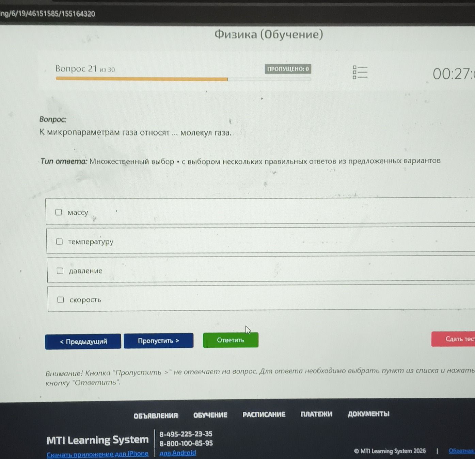Open ДОКУМЕНТЫ in the footer menu
Image resolution: width=475 pixels, height=459 pixels.
[x=368, y=414]
